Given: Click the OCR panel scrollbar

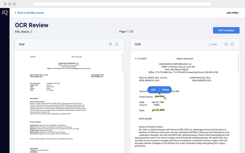Looking at the screenshot, I should pyautogui.click(x=238, y=63).
